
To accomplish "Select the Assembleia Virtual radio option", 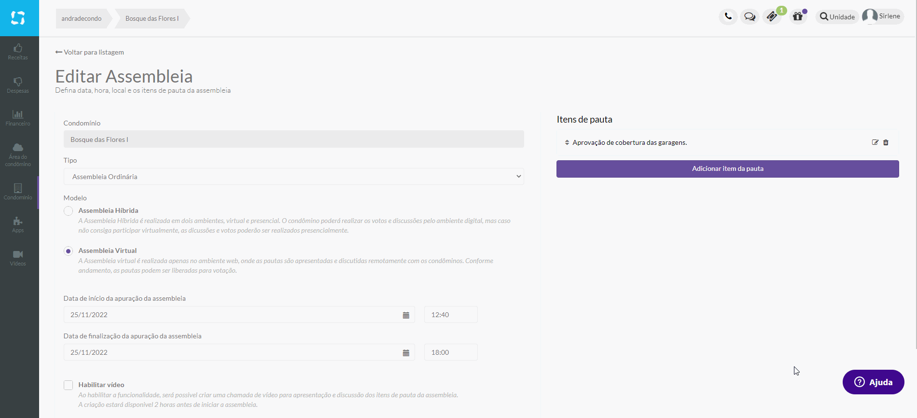I will click(x=69, y=251).
